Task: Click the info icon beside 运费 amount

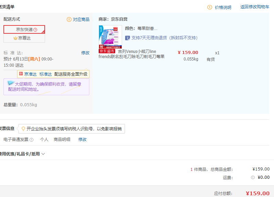Action: click(x=253, y=177)
